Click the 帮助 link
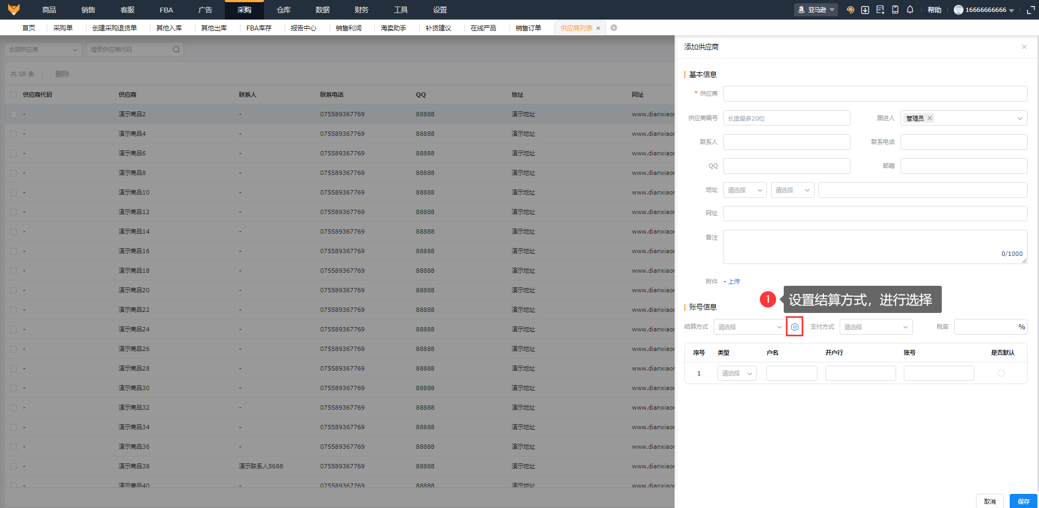 click(x=934, y=10)
